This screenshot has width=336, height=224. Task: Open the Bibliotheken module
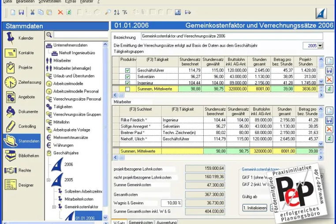[x=22, y=156]
